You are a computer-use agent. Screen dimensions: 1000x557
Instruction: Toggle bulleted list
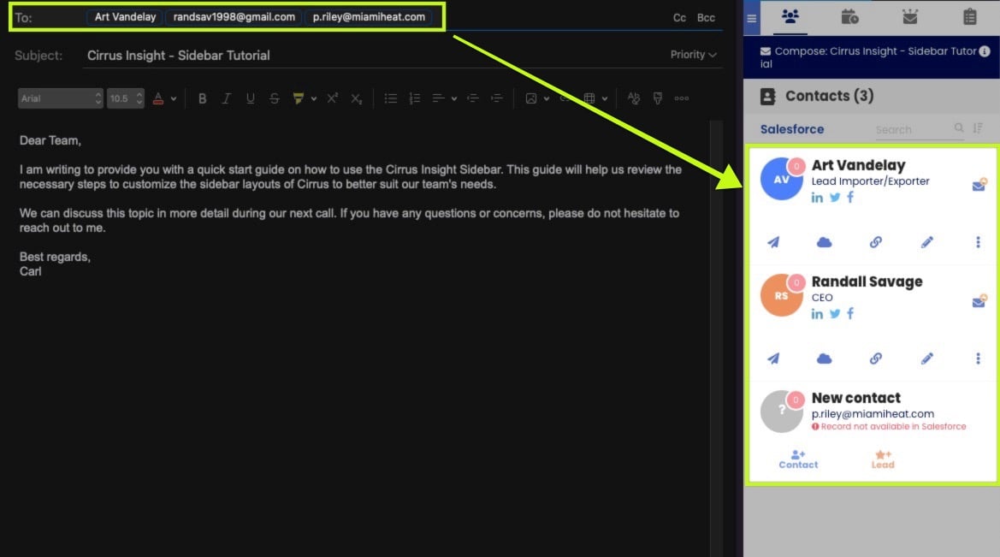tap(390, 98)
